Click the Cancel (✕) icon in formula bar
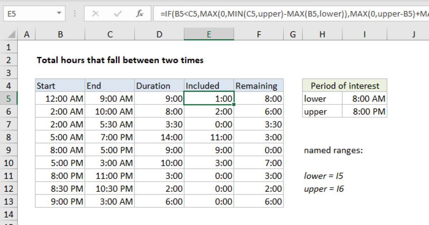 (x=96, y=13)
